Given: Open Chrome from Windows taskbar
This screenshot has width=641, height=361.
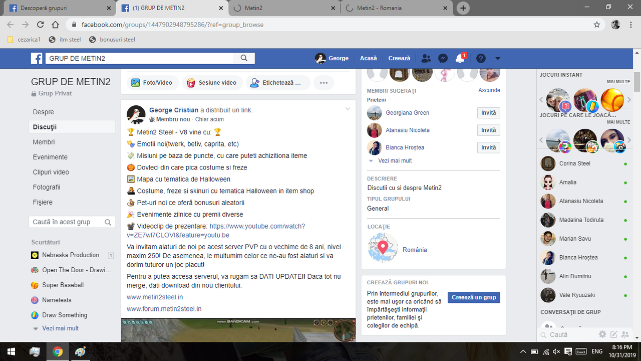Looking at the screenshot, I should pyautogui.click(x=58, y=351).
